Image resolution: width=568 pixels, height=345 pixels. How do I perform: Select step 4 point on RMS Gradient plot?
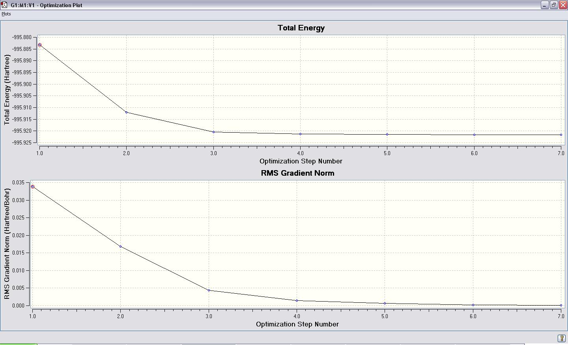click(297, 300)
